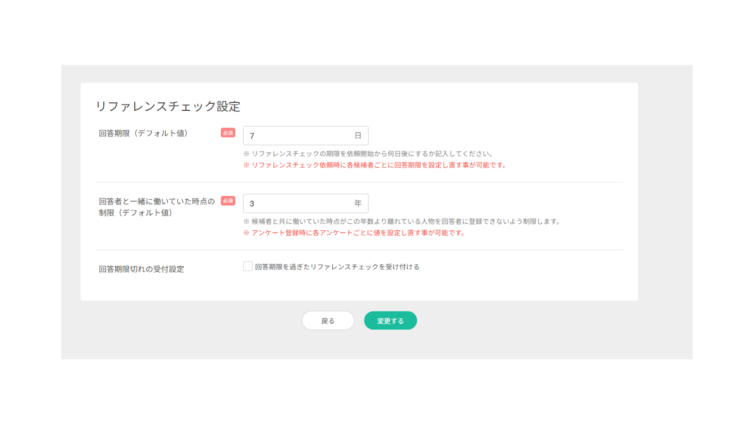Click the リファレンスチェック設定 heading
The height and width of the screenshot is (424, 754).
168,106
